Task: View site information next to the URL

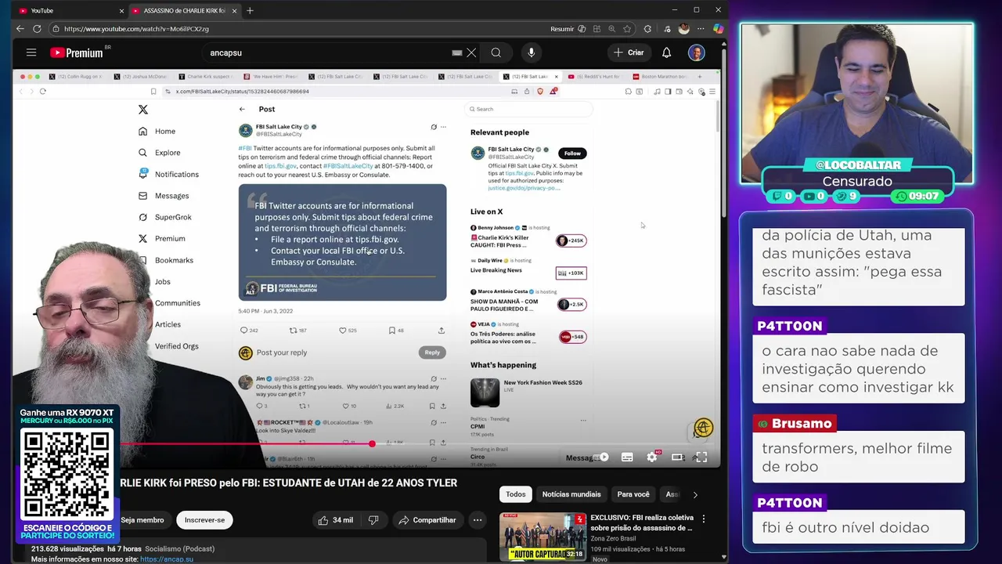Action: coord(56,29)
